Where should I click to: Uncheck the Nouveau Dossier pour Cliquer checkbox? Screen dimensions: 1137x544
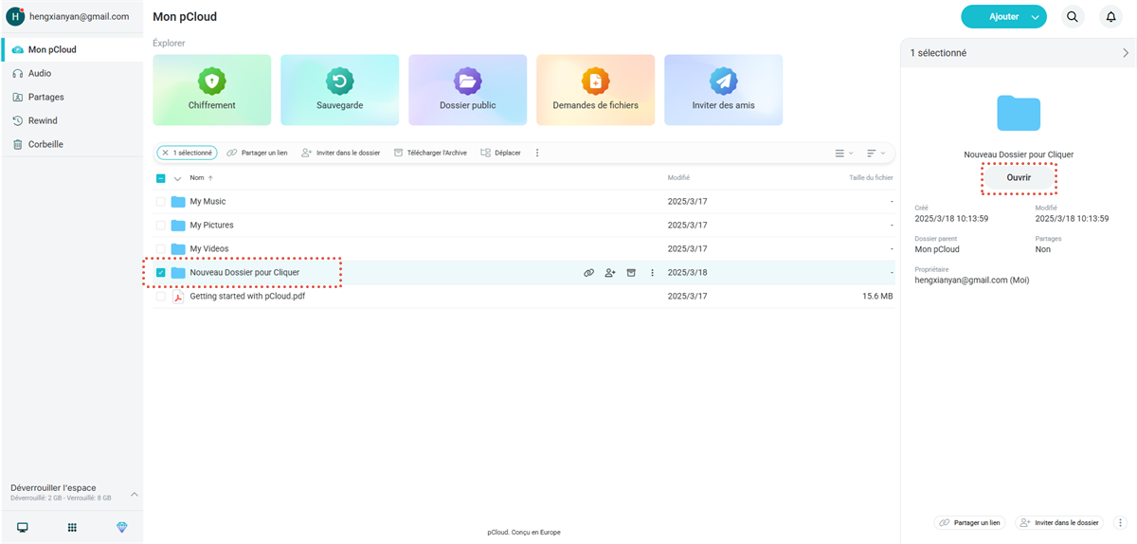[161, 272]
